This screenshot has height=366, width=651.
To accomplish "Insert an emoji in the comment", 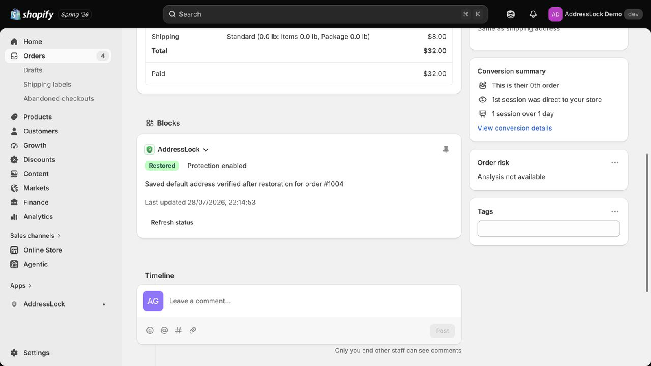I will [150, 330].
